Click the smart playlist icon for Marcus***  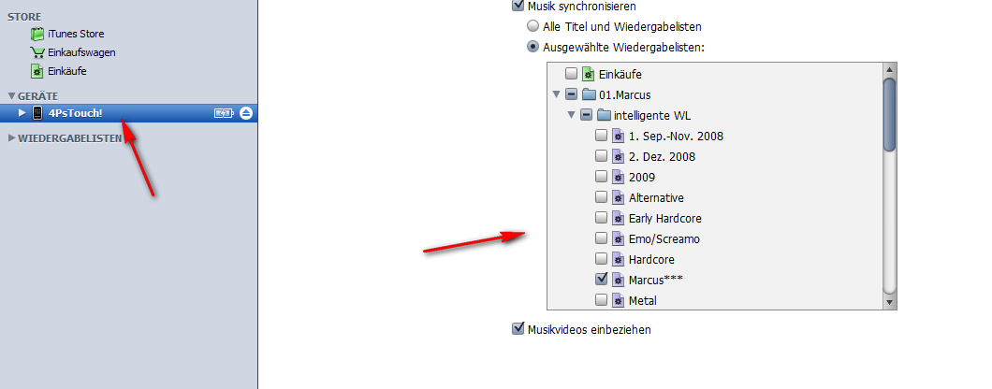[618, 280]
